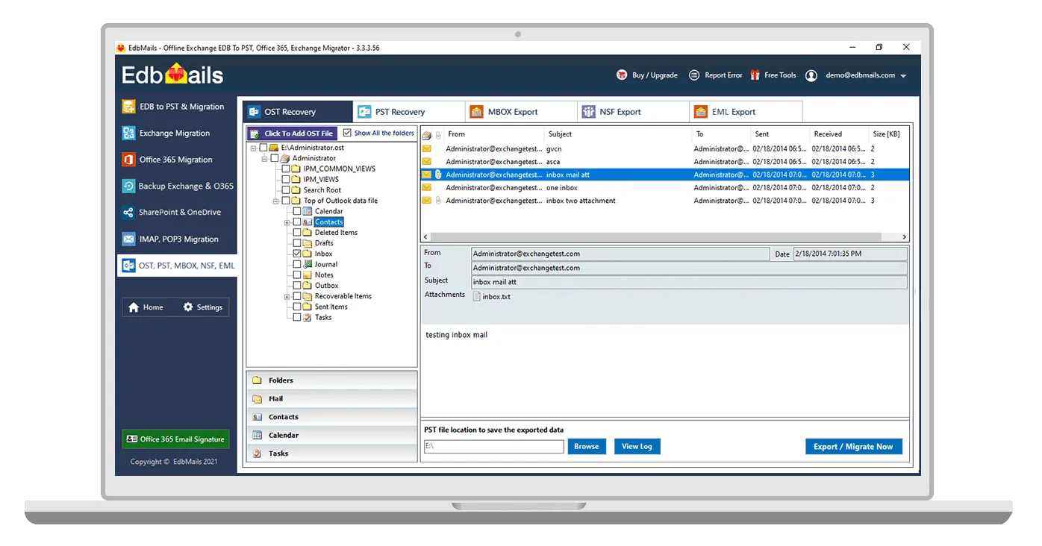Viewport: 1042px width, 546px height.
Task: Click right arrow of email list scrollbar
Action: [904, 237]
